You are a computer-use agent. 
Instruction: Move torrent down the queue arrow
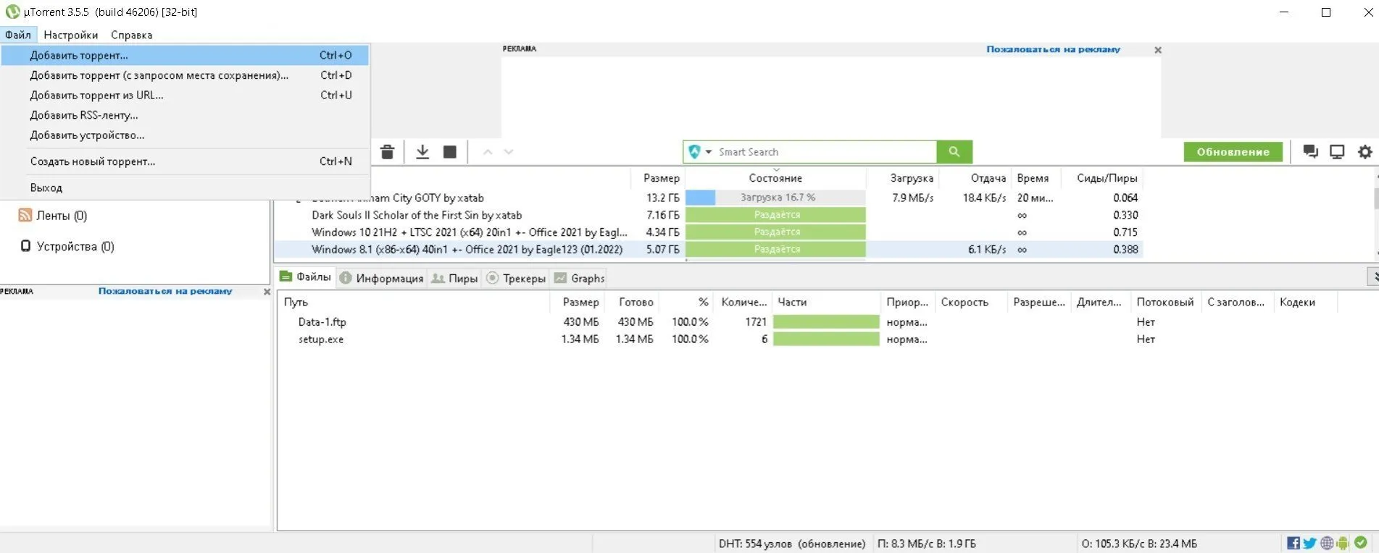[x=509, y=152]
